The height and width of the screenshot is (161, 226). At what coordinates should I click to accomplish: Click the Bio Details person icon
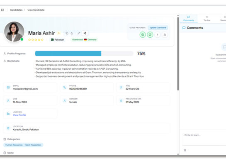(5, 61)
